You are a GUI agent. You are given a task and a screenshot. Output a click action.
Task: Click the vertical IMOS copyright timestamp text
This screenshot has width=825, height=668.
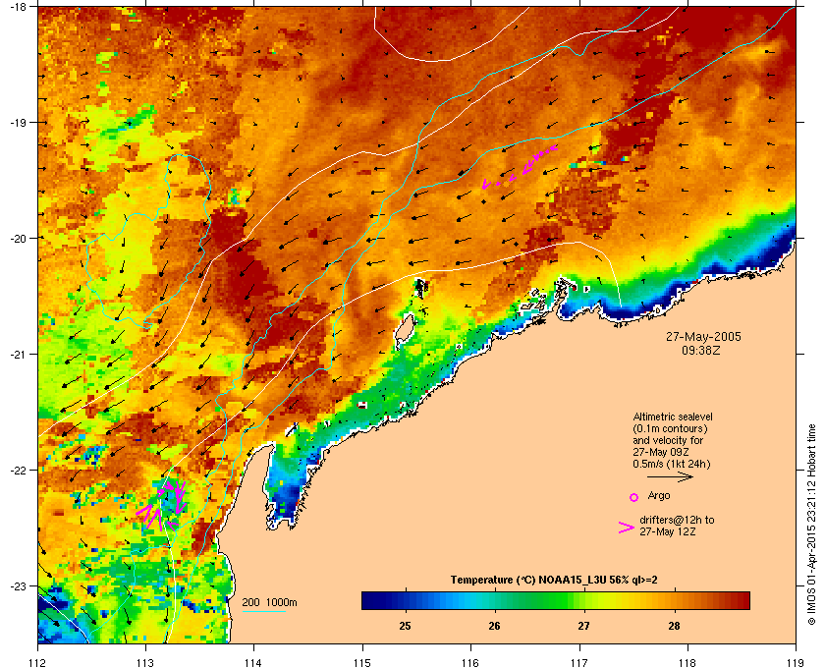[811, 525]
